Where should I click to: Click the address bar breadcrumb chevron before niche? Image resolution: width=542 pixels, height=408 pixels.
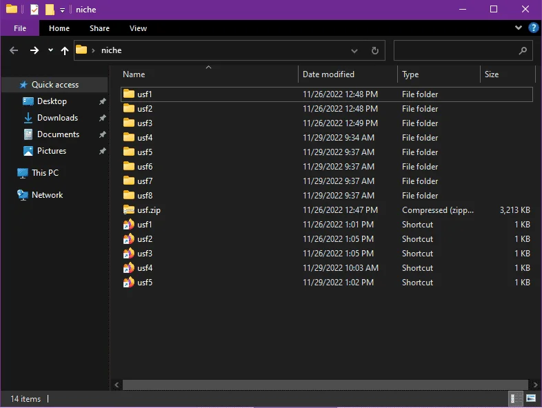click(x=93, y=50)
